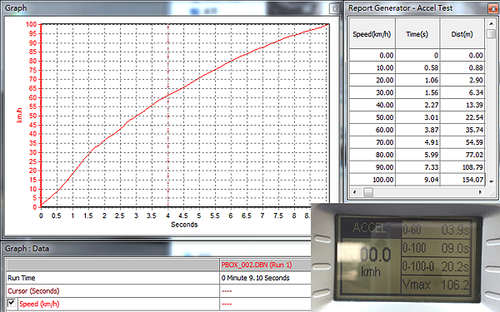The image size is (500, 312).
Task: Click the report scrollbar up arrow
Action: pyautogui.click(x=491, y=23)
